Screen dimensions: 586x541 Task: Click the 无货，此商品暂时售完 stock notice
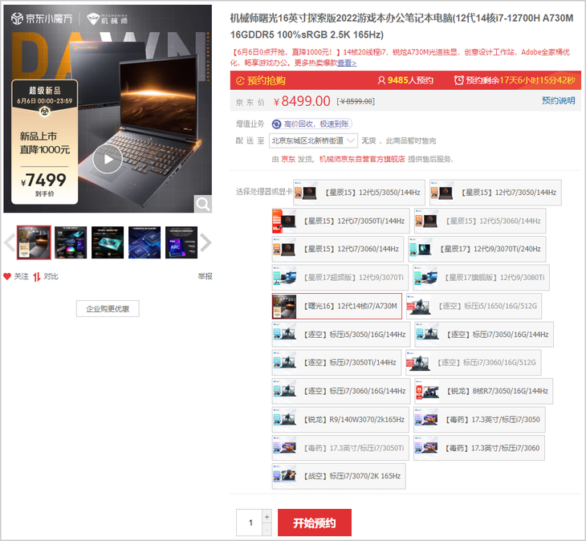(398, 140)
